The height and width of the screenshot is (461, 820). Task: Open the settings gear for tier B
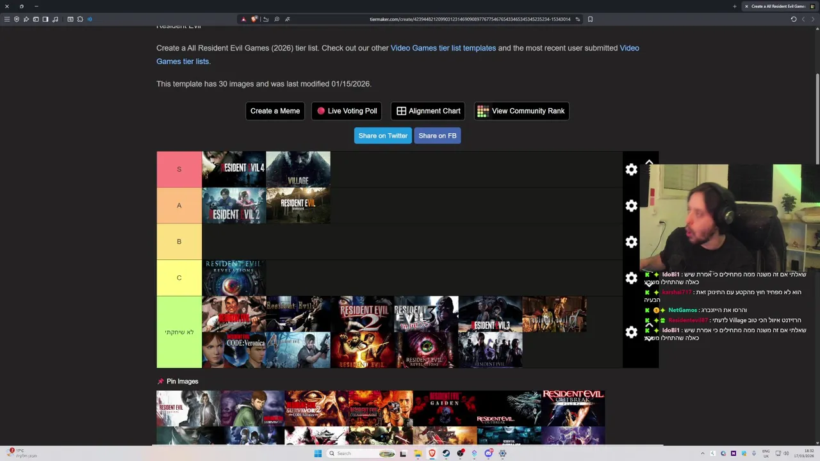coord(632,242)
